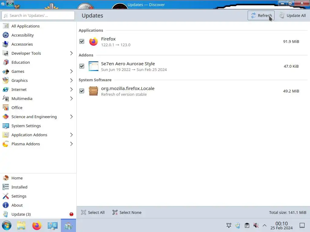
Task: Click the Plasma Addons icon
Action: [6, 144]
